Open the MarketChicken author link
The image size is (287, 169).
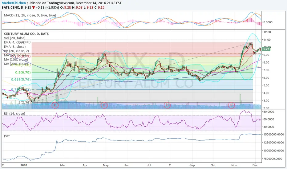point(14,3)
